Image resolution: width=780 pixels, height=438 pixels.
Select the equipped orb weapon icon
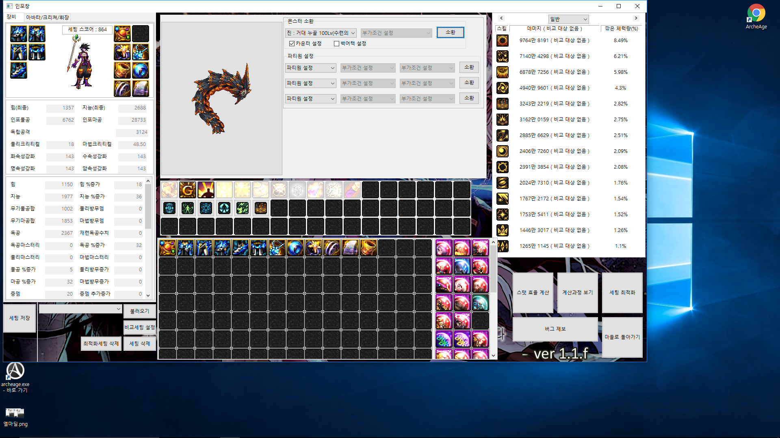(122, 34)
